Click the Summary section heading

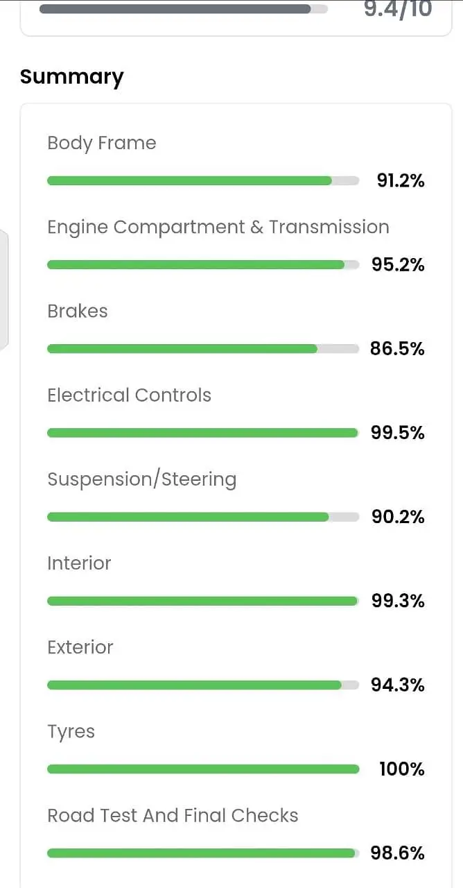[71, 76]
